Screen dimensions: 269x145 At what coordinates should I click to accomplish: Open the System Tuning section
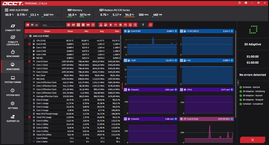tap(13, 79)
